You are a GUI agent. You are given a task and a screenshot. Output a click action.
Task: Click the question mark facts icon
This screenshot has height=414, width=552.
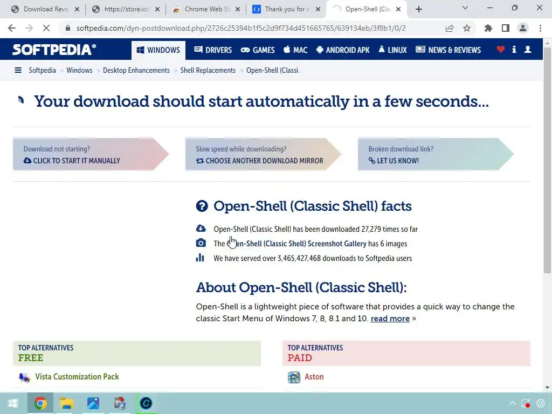pos(202,206)
